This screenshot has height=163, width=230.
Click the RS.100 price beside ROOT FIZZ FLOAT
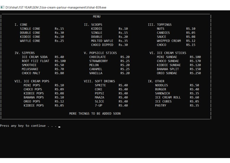pos(60,61)
